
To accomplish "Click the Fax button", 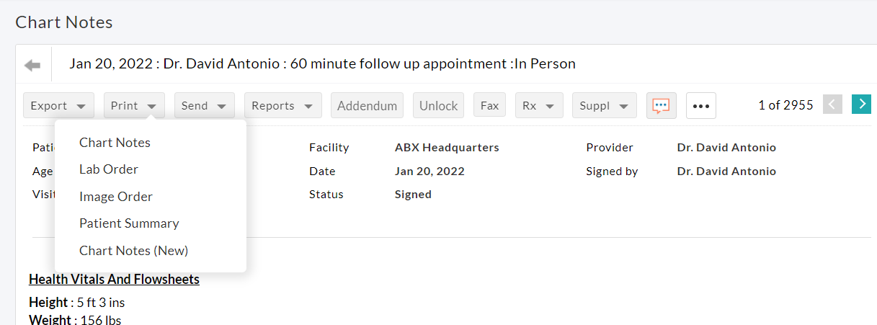I will coord(489,105).
